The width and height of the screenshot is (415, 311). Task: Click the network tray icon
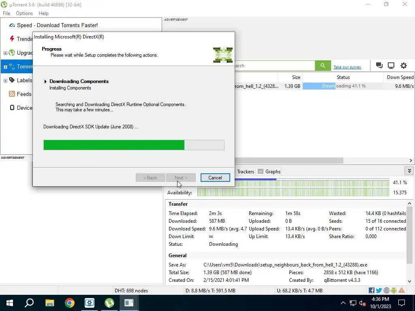pos(353,303)
